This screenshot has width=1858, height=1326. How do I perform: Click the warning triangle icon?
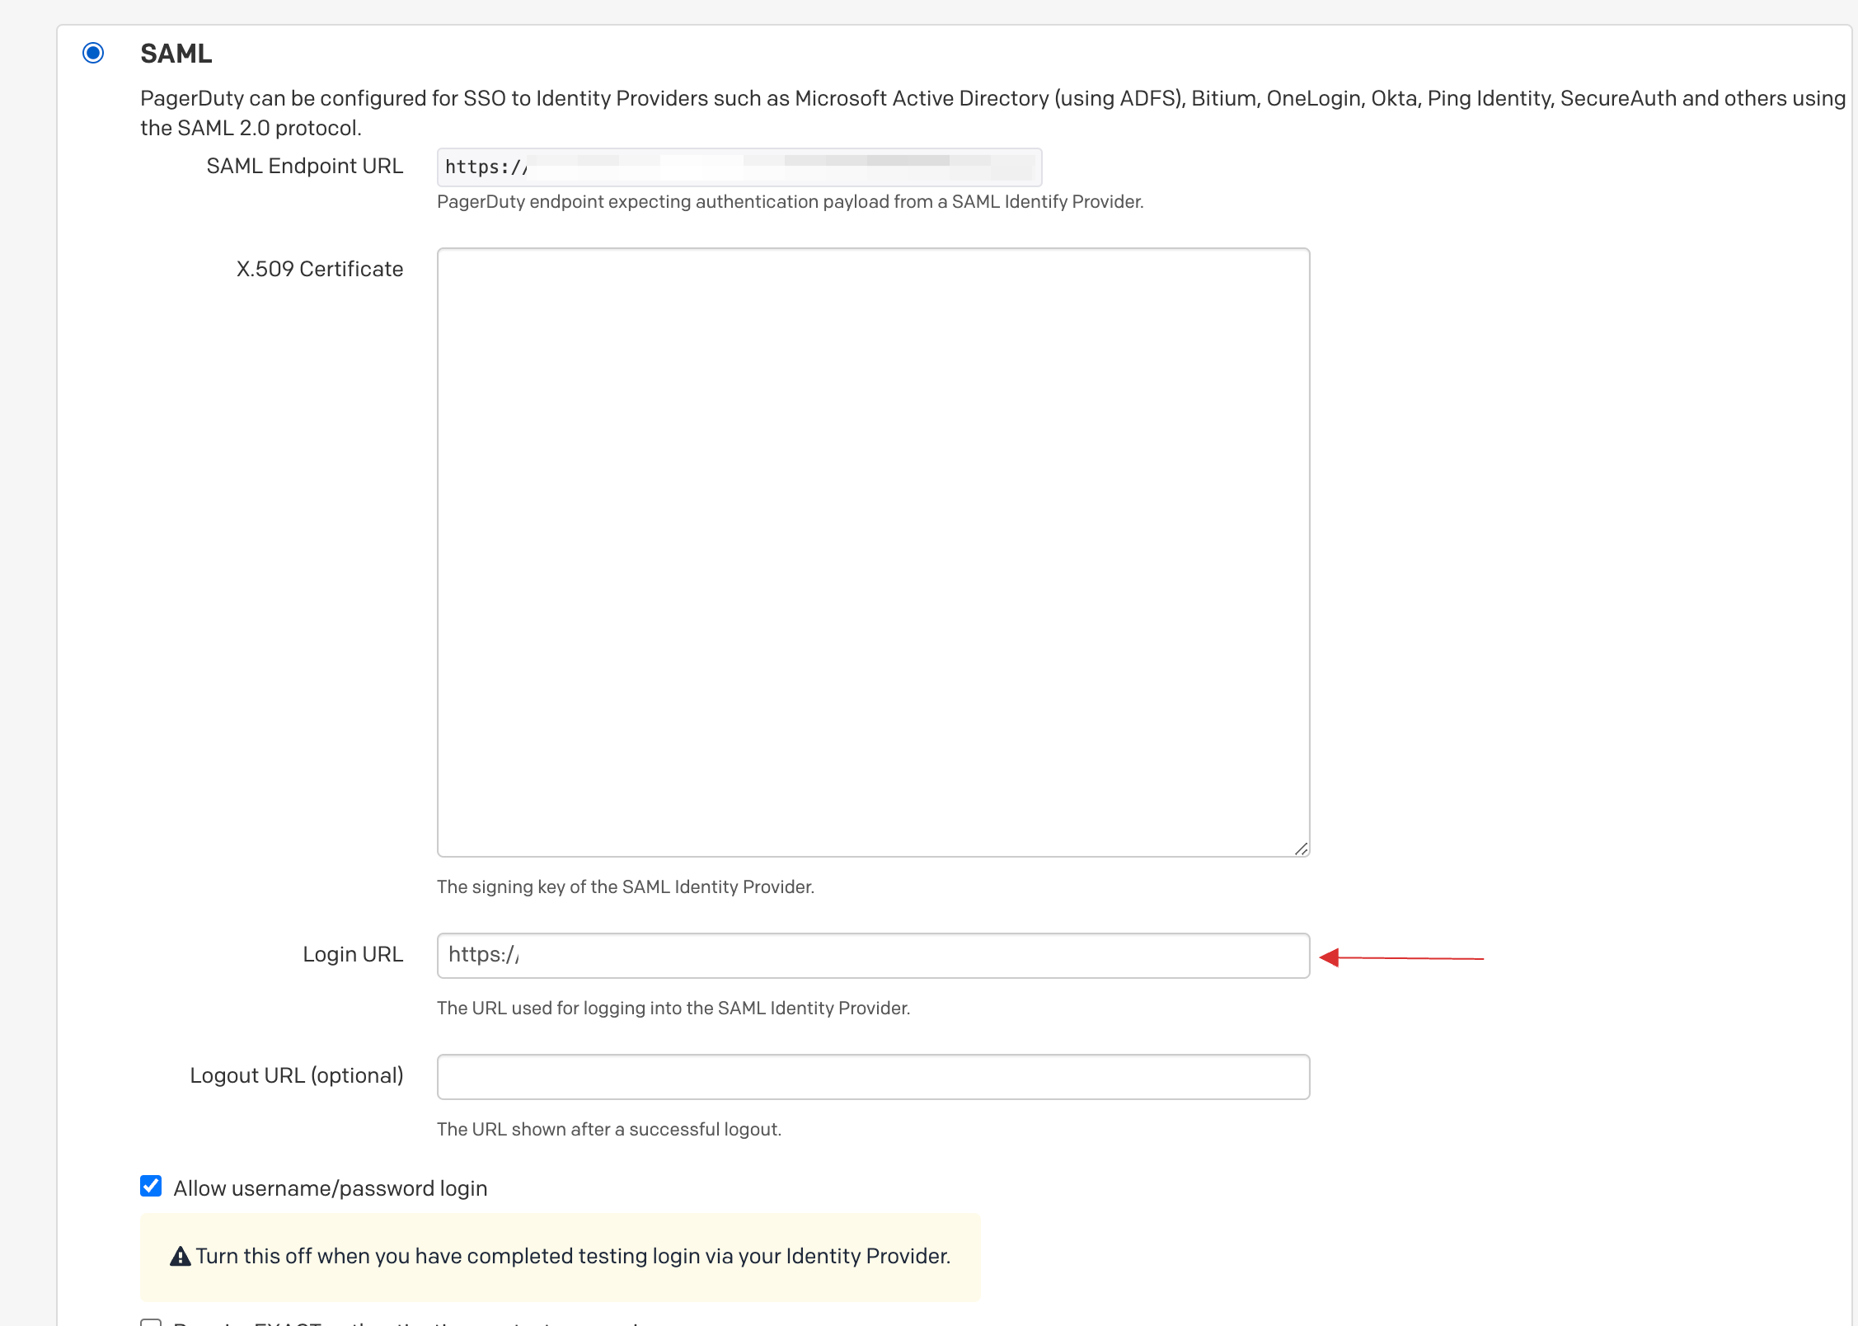181,1257
